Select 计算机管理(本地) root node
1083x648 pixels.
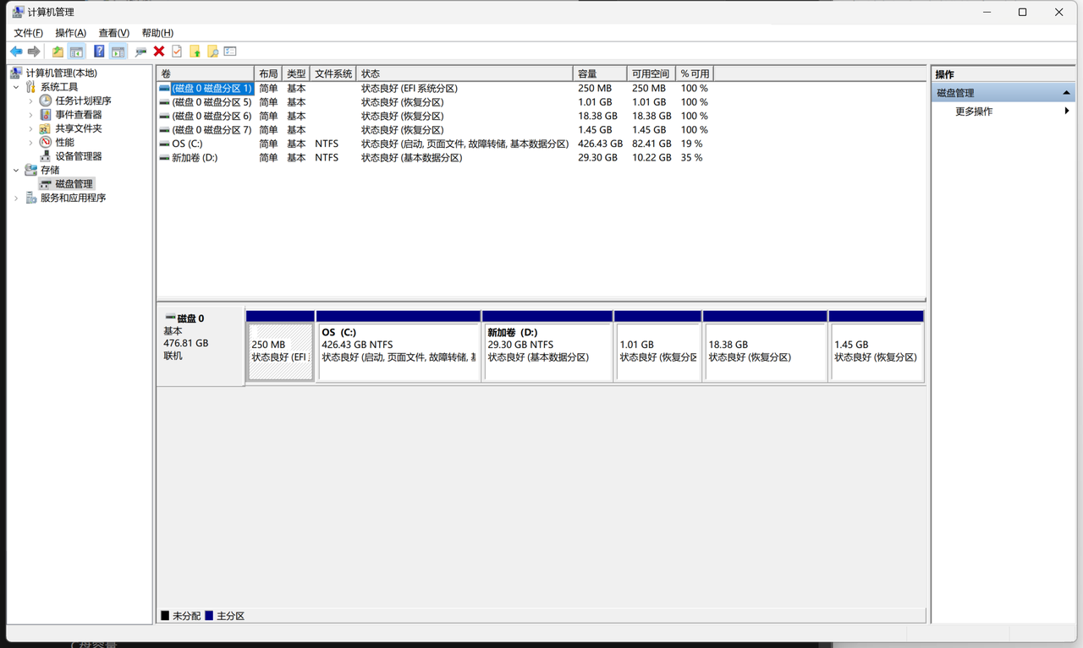click(x=61, y=74)
